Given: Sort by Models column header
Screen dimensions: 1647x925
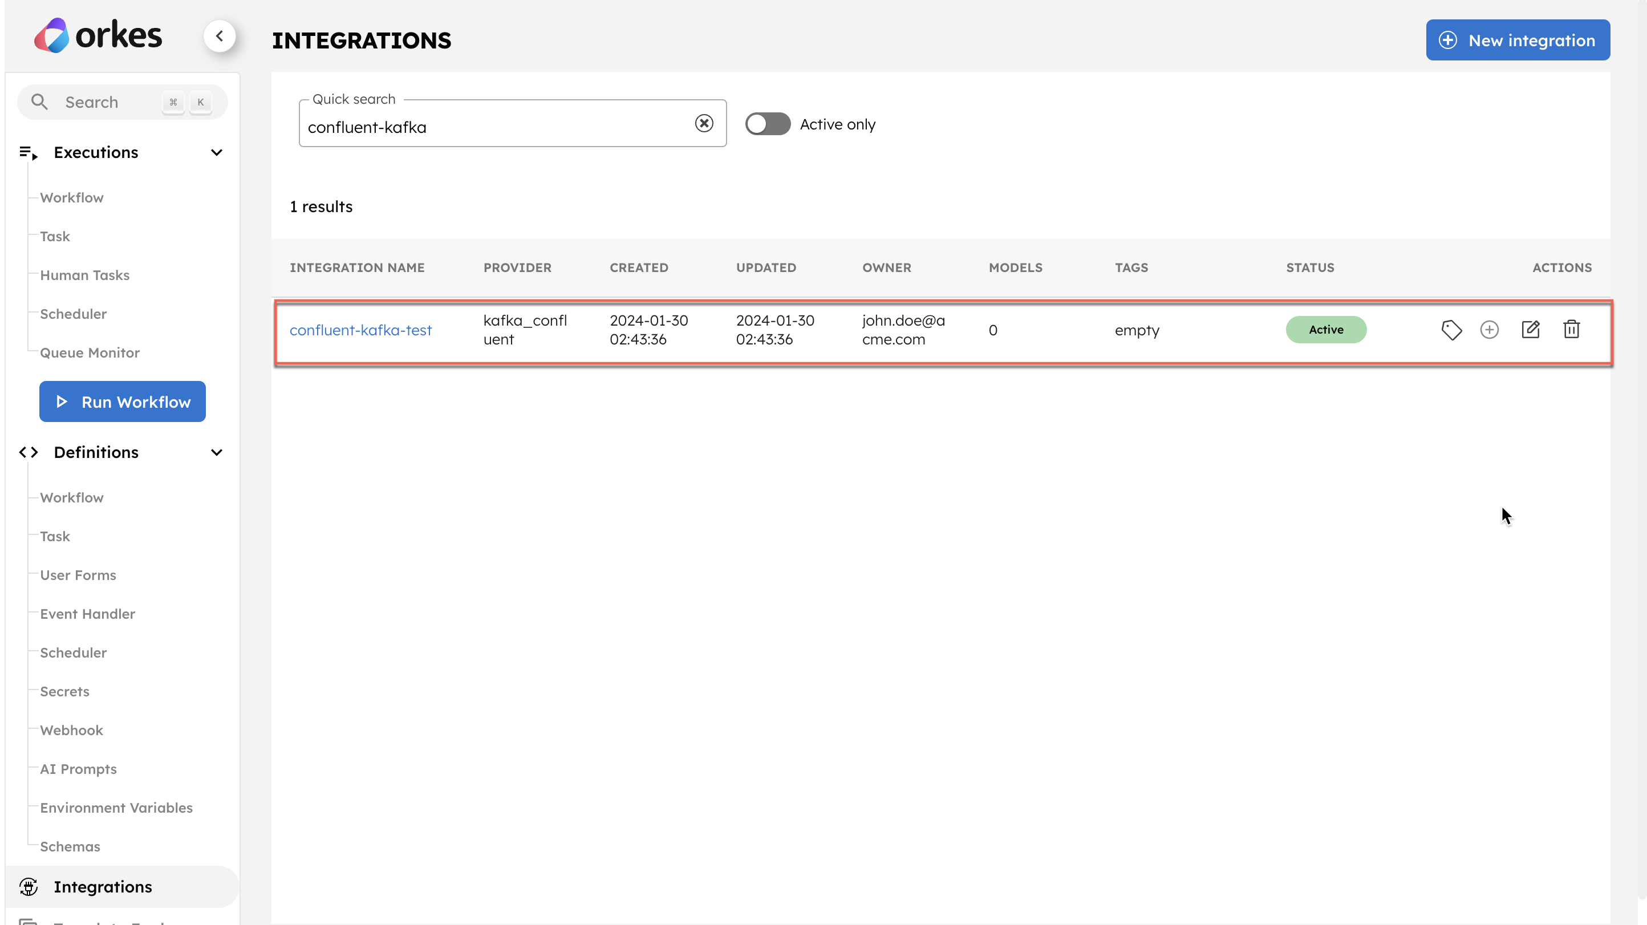Looking at the screenshot, I should 1015,267.
